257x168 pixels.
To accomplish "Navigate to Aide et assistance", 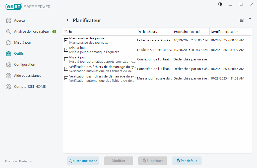I will (28, 75).
